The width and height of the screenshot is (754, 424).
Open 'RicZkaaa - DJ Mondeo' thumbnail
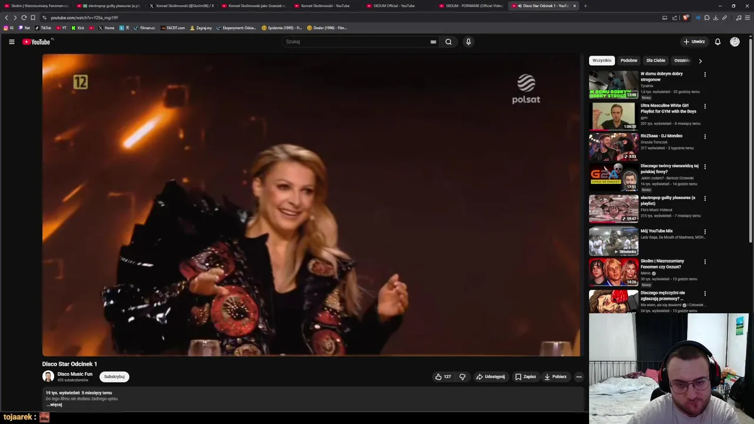613,147
